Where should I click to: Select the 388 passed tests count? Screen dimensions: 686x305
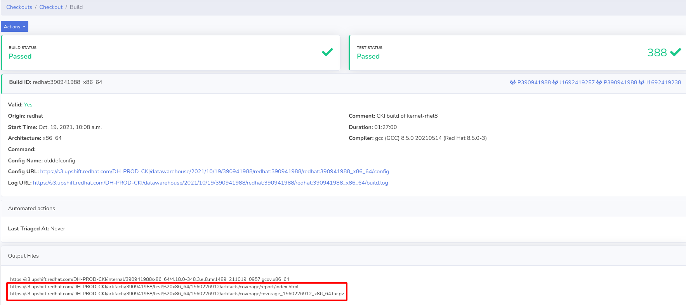pyautogui.click(x=657, y=52)
